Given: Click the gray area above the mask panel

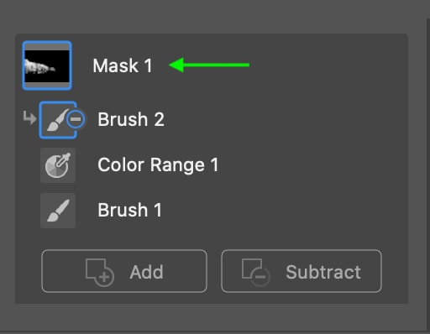Looking at the screenshot, I should pos(212,16).
